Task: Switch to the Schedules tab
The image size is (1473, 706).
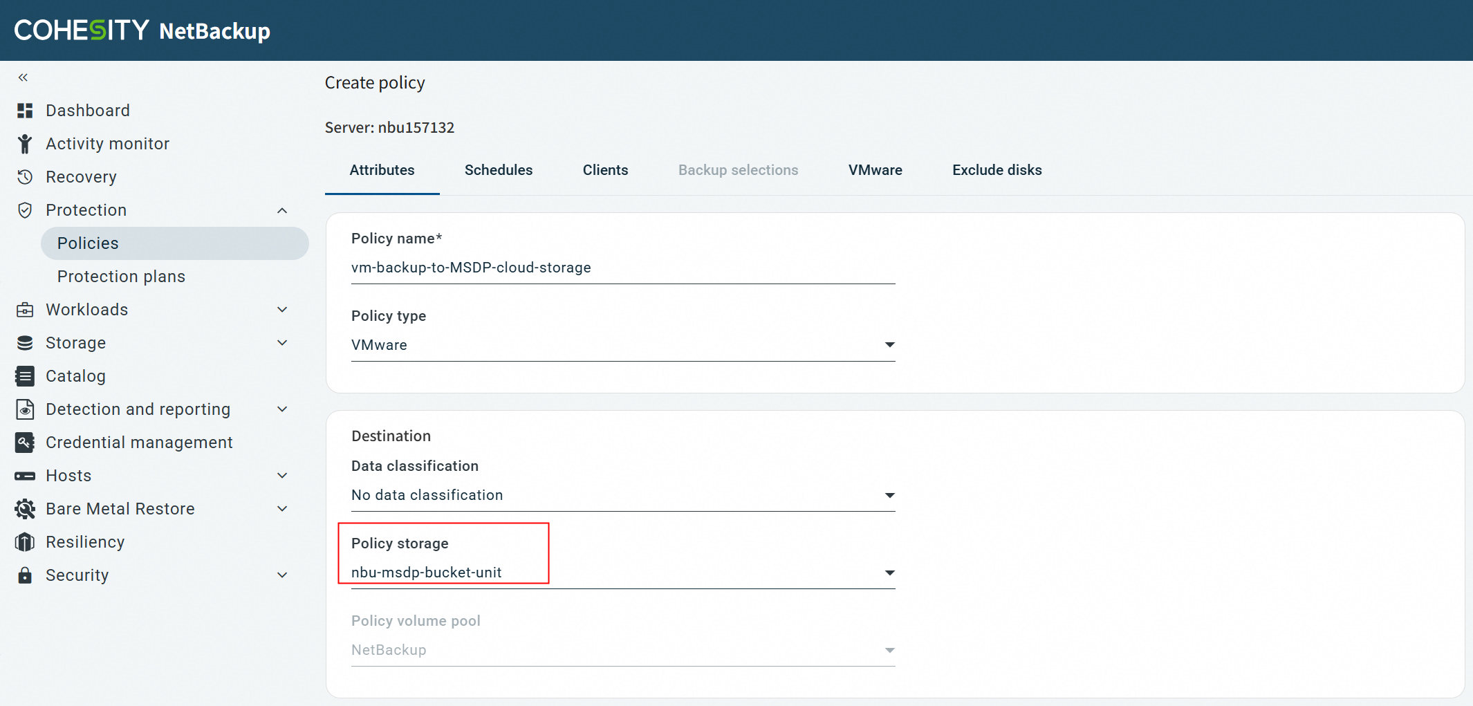Action: 499,170
